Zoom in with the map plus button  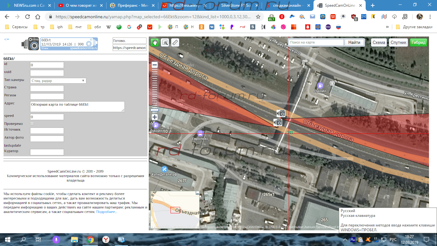tap(155, 117)
